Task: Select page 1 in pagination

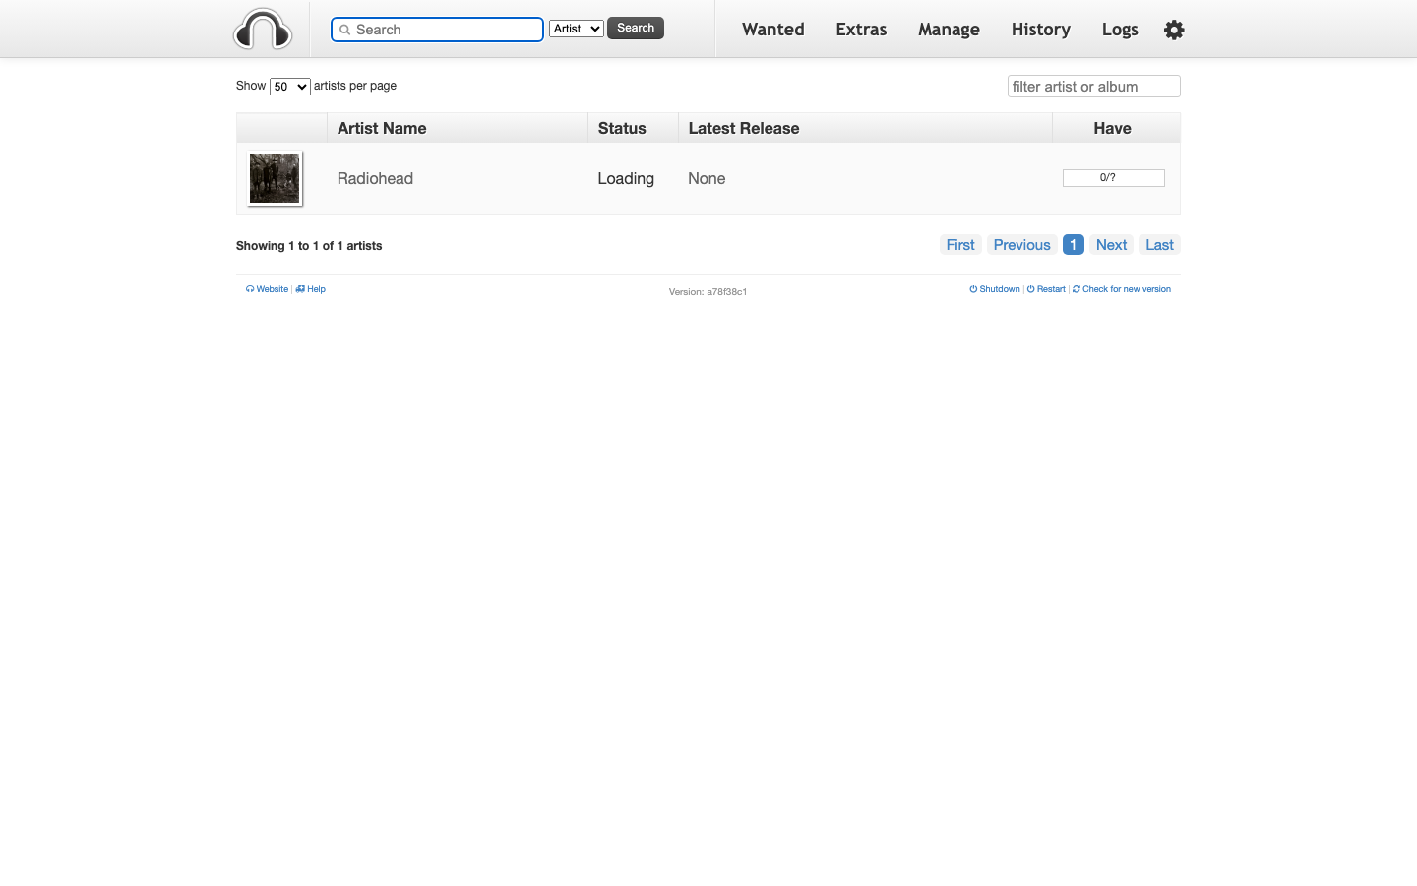Action: [x=1074, y=245]
